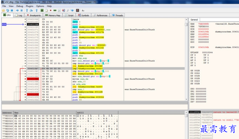Select stack entry at address 0018FF8C
Viewport: 239px width, 139px height.
pos(195,112)
